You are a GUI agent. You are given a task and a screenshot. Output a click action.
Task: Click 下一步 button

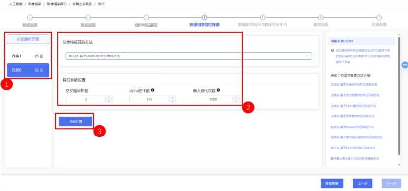tap(391, 183)
